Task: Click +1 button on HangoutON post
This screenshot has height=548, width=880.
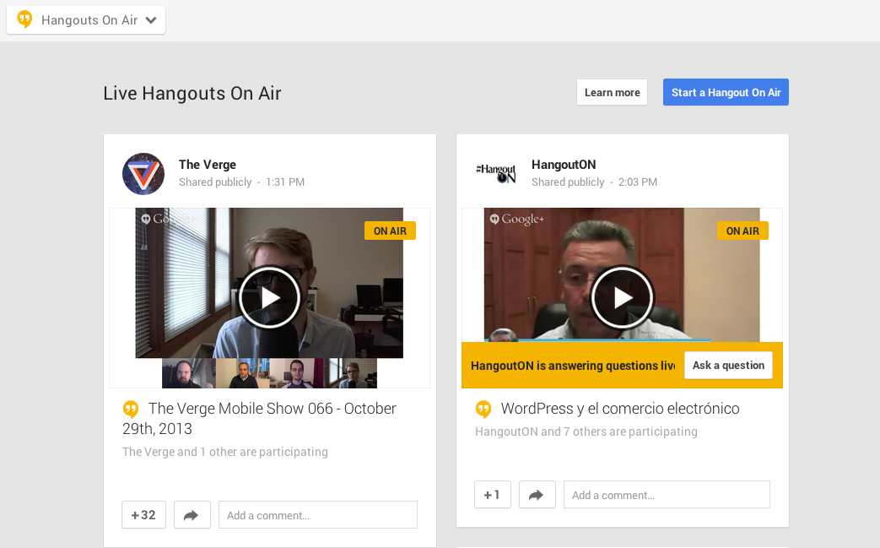Action: [x=492, y=495]
